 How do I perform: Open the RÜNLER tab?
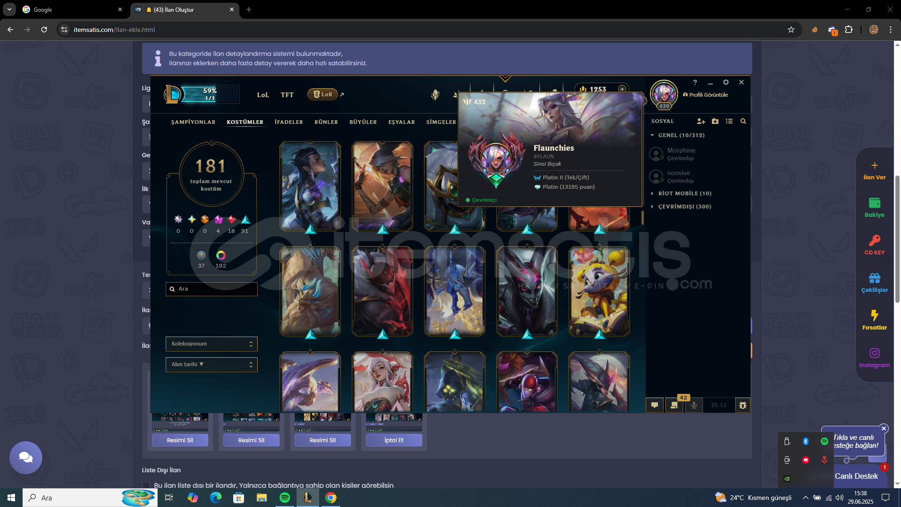point(326,122)
